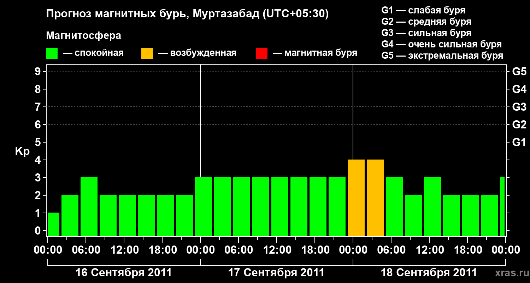Screen dimensions: 530x283
Task: Click the 'Магнитосфера' label
Action: pyautogui.click(x=83, y=36)
